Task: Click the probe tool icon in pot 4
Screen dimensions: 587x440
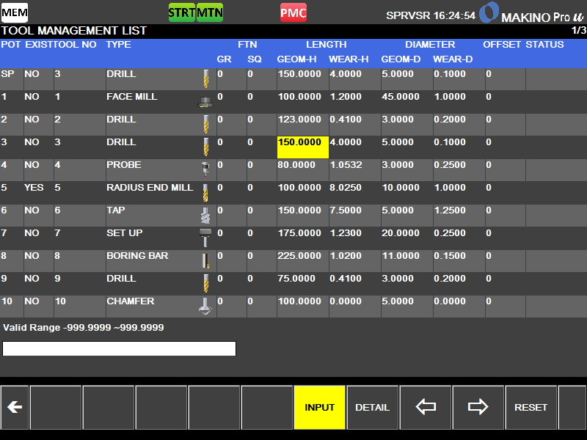Action: [x=205, y=170]
